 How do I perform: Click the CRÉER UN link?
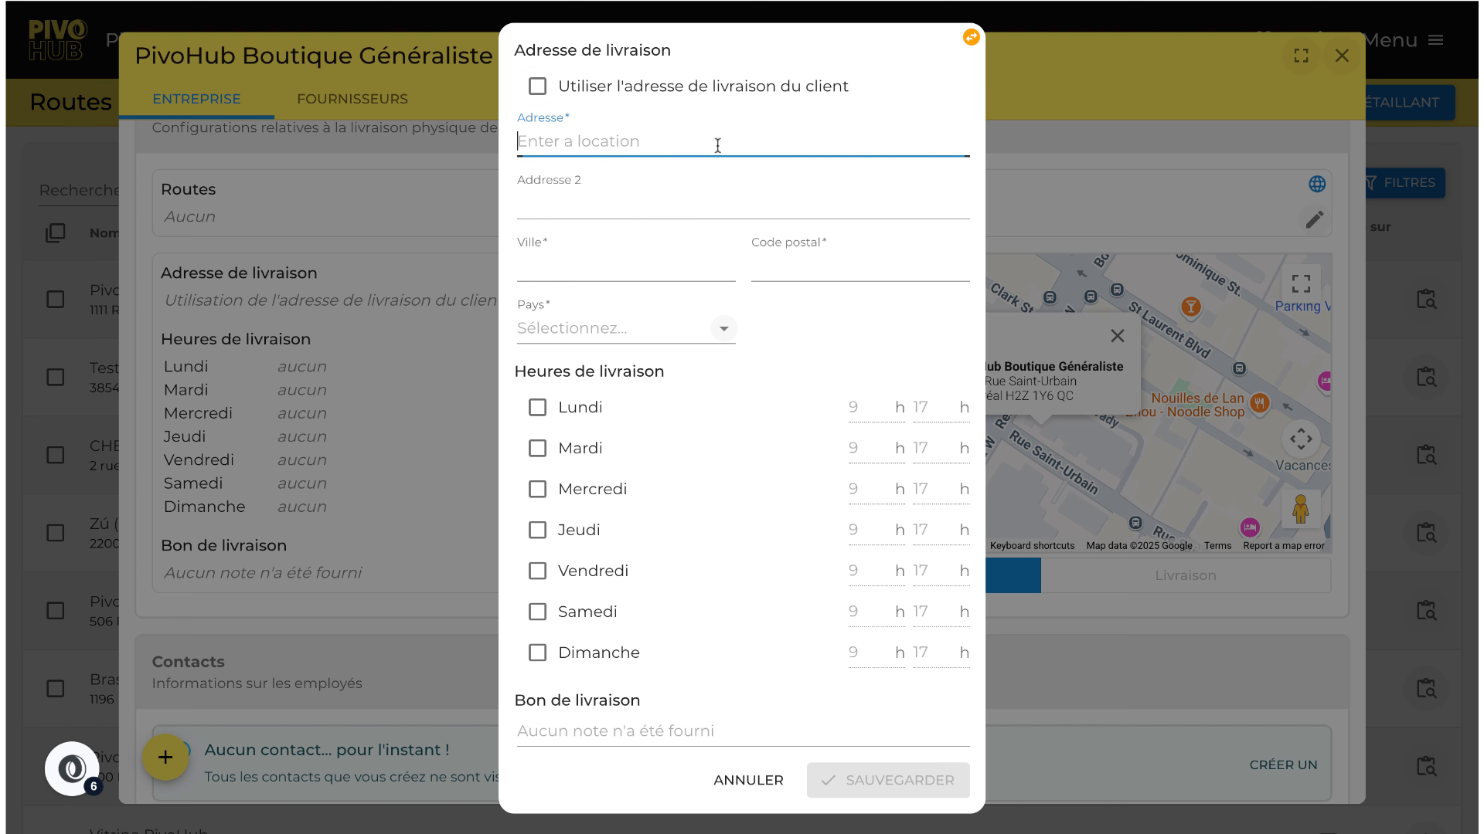(x=1283, y=764)
